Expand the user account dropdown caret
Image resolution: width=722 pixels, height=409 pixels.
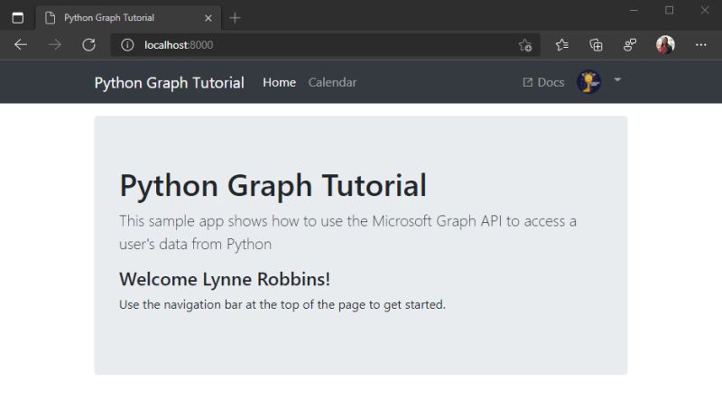point(617,80)
